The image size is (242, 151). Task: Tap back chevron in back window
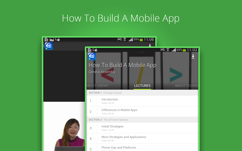tap(44, 46)
